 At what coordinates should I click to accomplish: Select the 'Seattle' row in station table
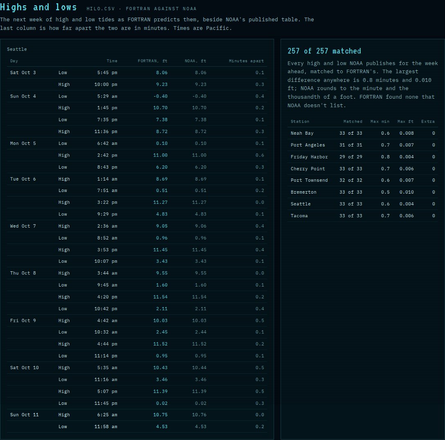pos(363,204)
